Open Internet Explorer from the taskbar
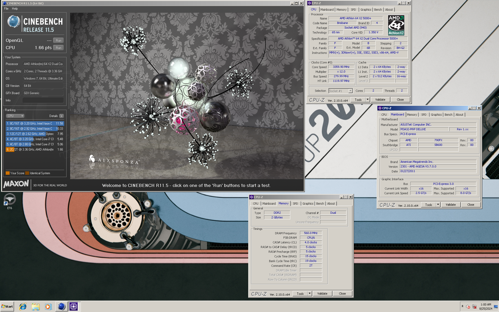 click(23, 307)
